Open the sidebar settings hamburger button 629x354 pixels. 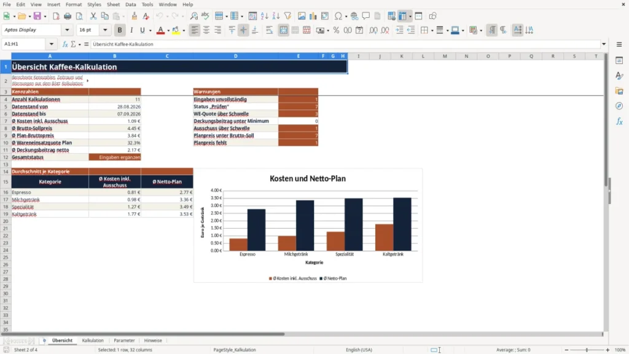point(619,44)
